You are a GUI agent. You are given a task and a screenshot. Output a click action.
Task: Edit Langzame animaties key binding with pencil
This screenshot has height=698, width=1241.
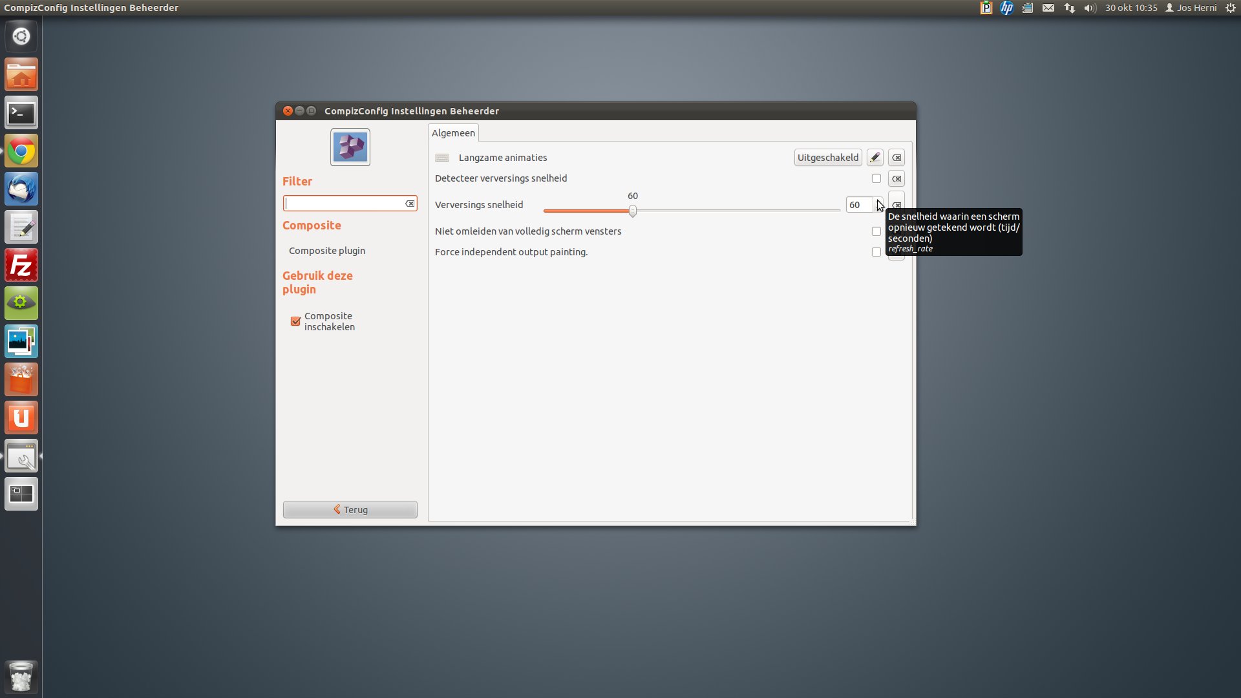[875, 158]
